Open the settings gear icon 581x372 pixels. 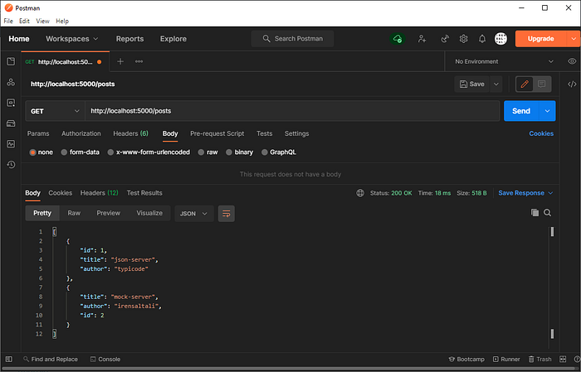[463, 38]
